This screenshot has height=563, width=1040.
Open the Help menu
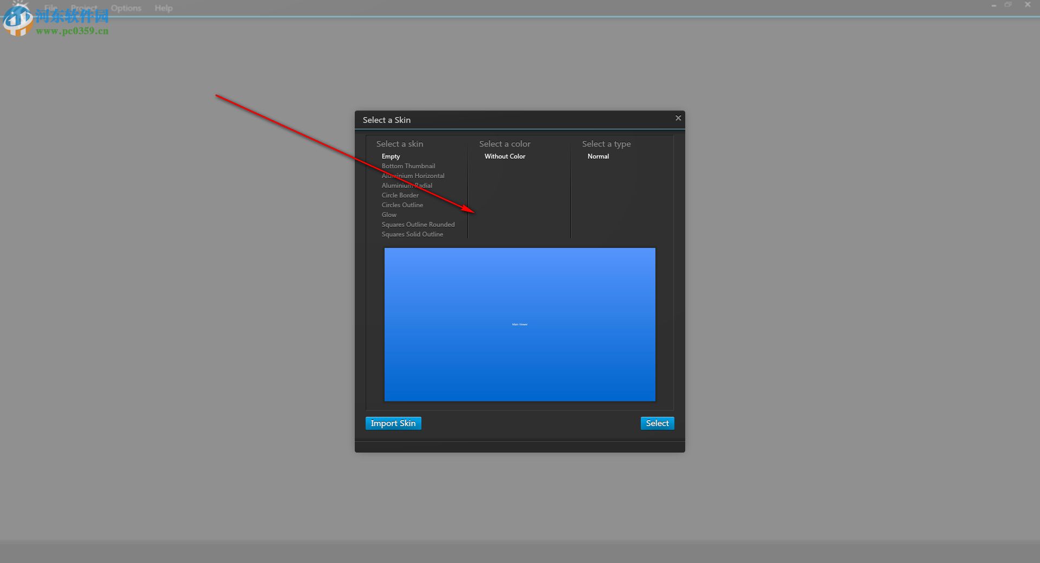coord(164,8)
